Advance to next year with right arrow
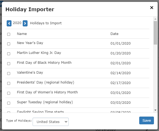This screenshot has height=131, width=159. [25, 23]
